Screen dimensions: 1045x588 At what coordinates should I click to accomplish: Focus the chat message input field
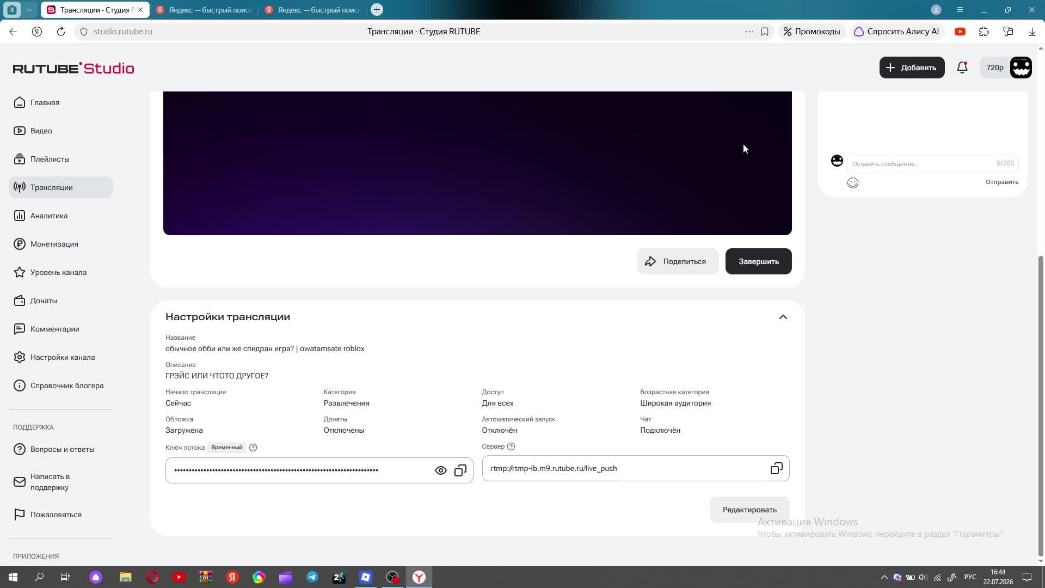tap(933, 163)
